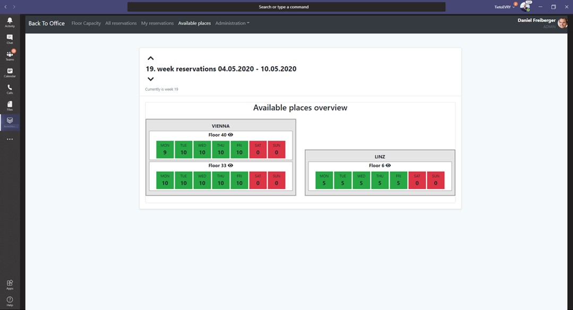Open the Teams icon in sidebar

pos(10,55)
